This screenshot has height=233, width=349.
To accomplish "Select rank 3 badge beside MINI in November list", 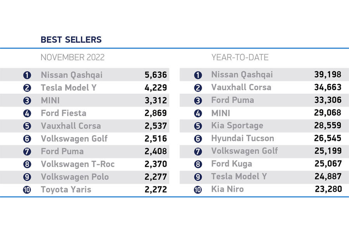I will click(27, 101).
